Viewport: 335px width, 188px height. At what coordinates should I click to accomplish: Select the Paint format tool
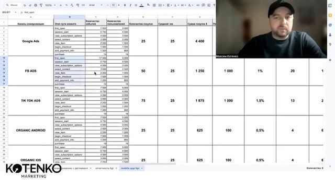coord(41,5)
